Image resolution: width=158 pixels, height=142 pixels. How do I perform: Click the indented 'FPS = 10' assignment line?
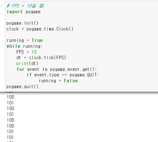(26, 52)
